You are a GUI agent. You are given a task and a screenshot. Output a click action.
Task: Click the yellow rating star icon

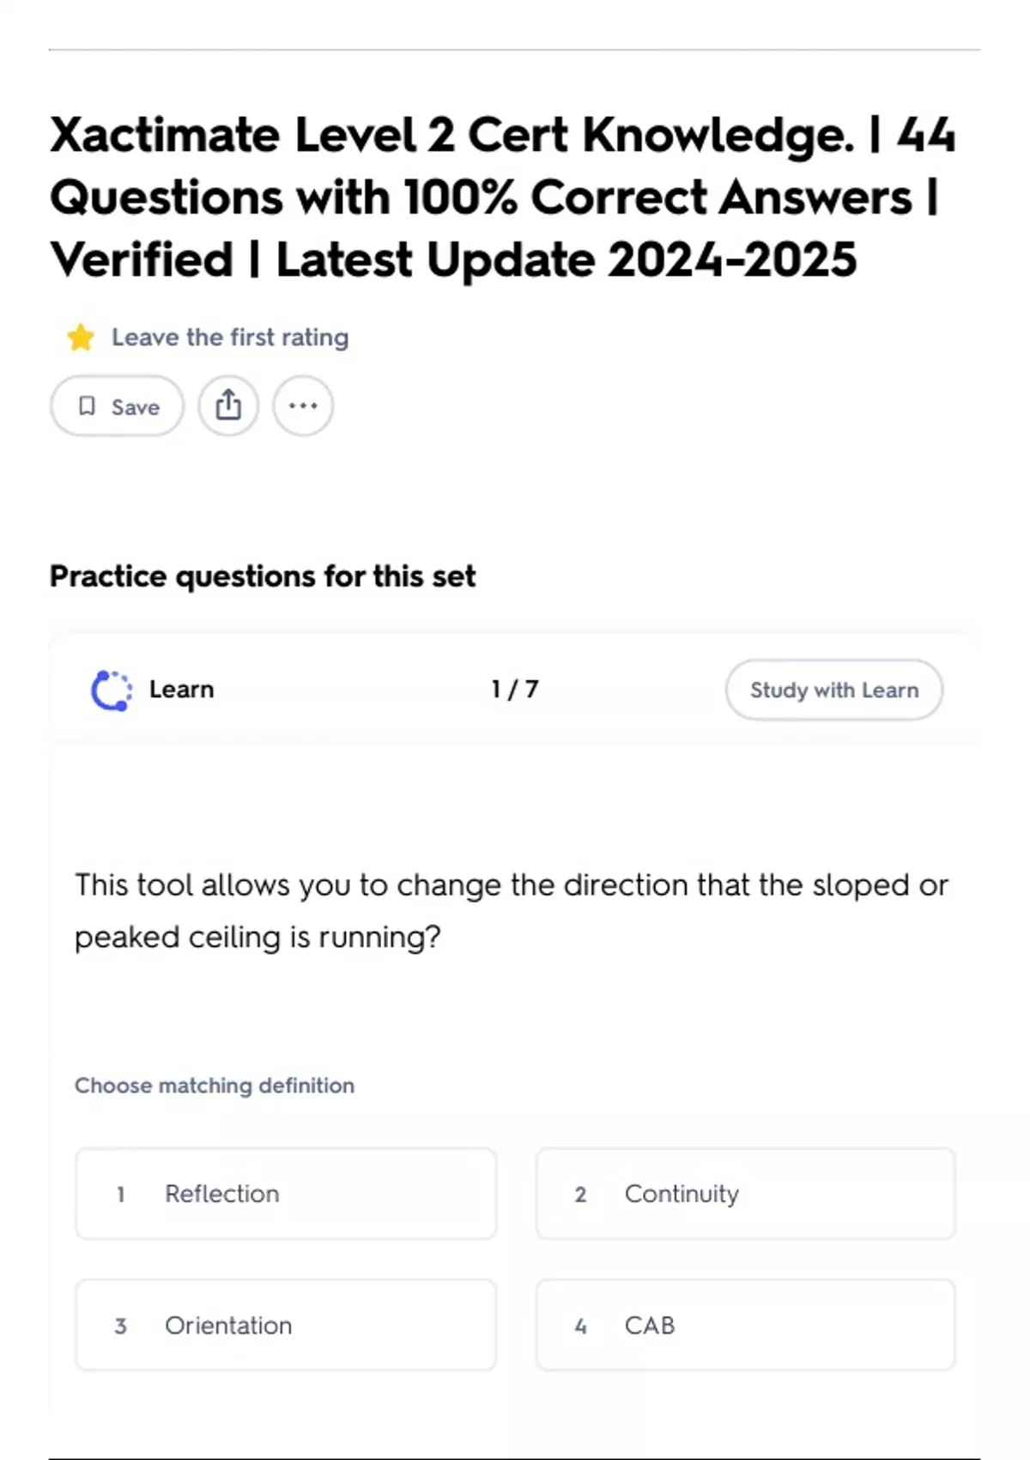pos(81,338)
